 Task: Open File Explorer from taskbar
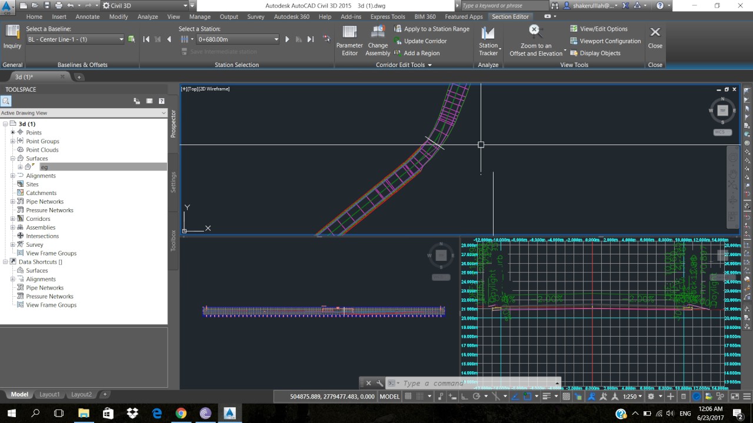[x=83, y=413]
